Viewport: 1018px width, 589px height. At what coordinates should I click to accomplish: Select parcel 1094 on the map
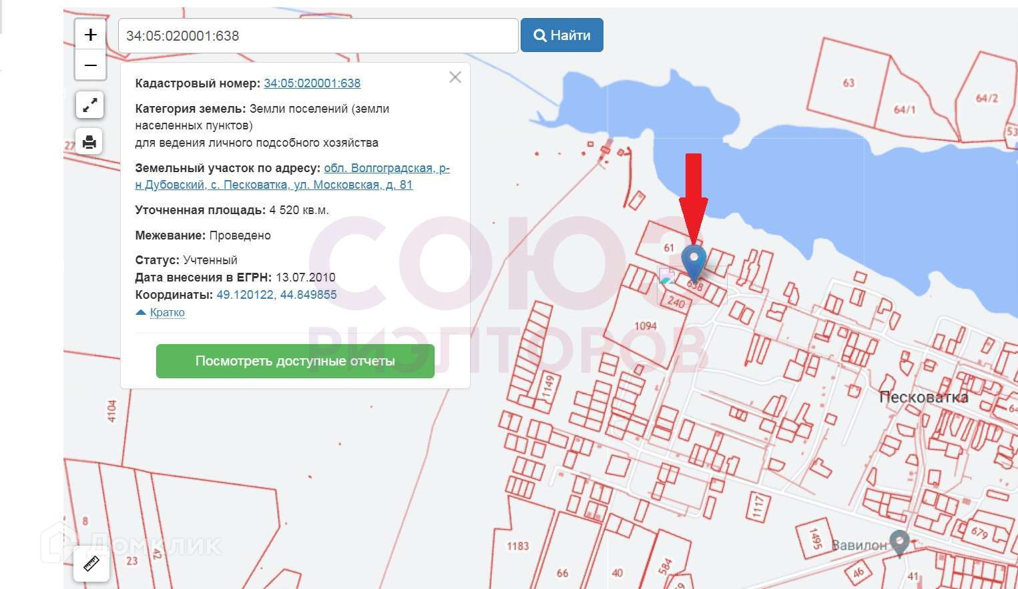pos(645,326)
